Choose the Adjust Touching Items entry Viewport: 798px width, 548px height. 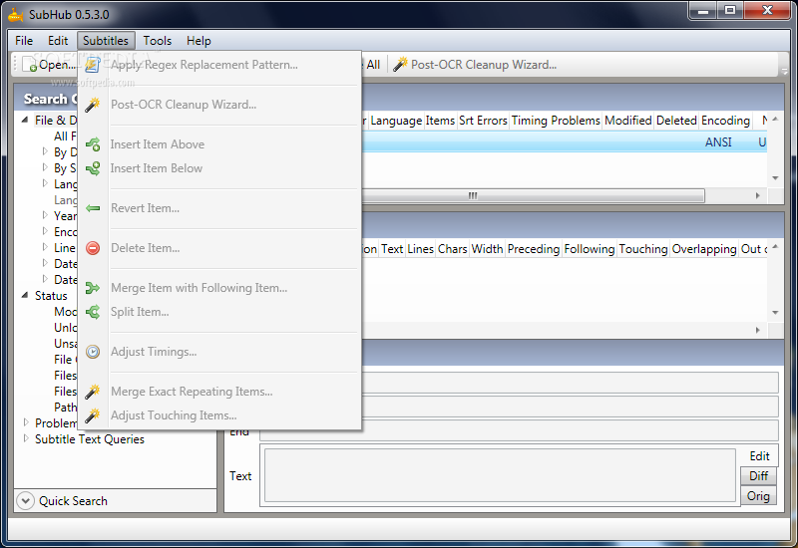(x=219, y=415)
